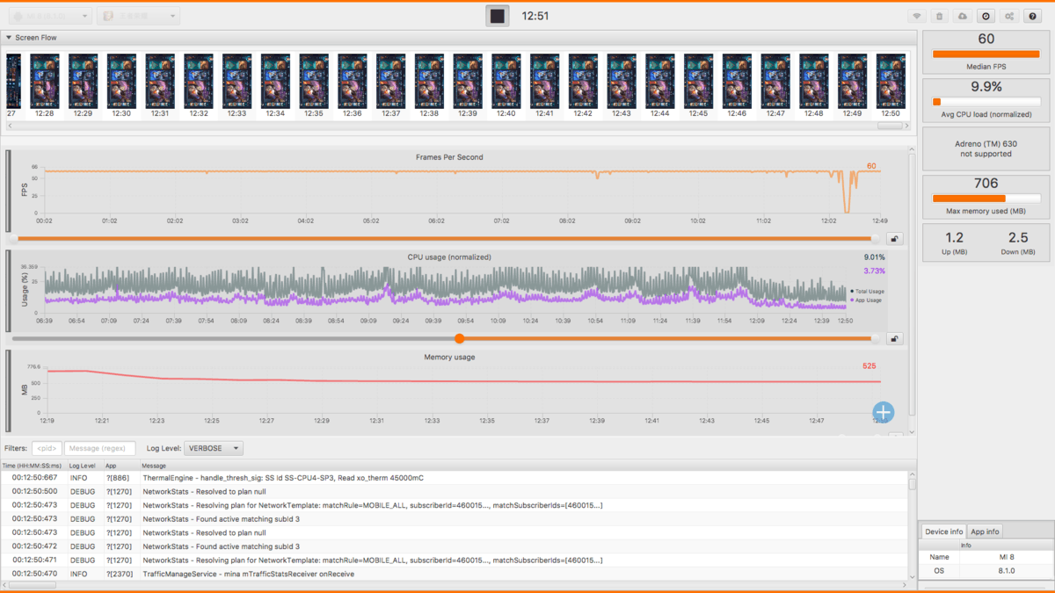Viewport: 1055px width, 593px height.
Task: Select the 12:40 screenshot thumbnail
Action: coord(506,82)
